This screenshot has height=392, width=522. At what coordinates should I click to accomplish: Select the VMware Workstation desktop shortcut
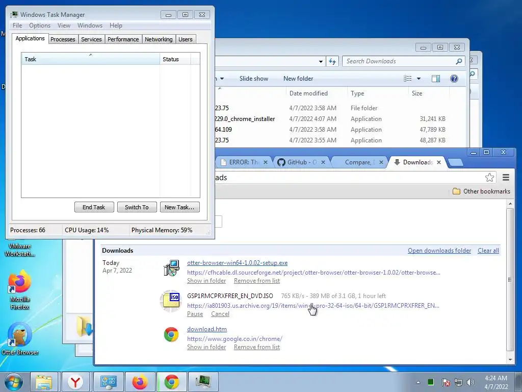click(x=20, y=249)
